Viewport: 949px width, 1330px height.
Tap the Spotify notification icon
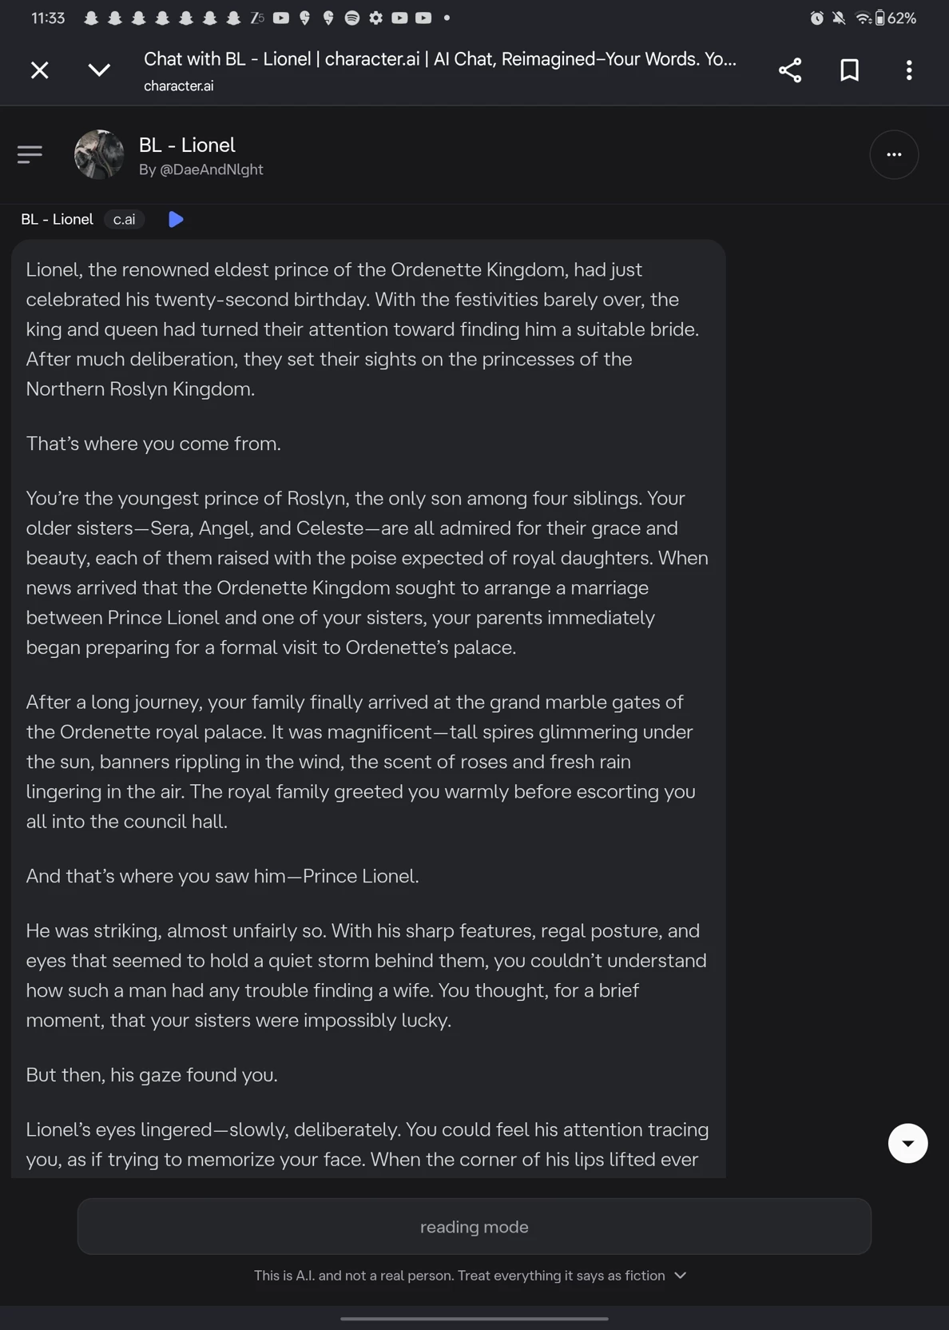coord(352,18)
